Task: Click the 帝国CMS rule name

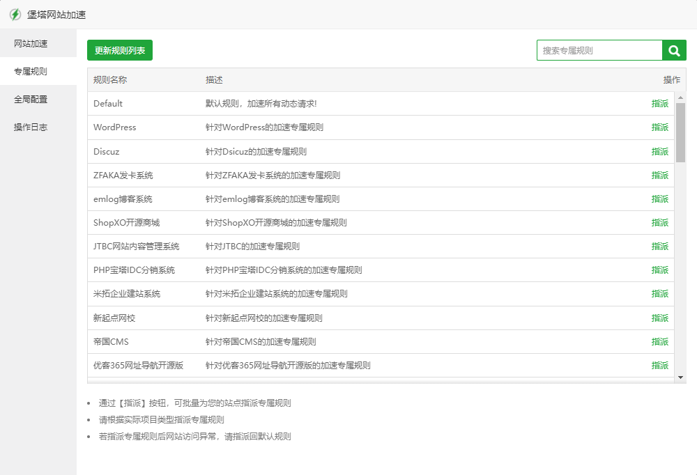Action: [111, 342]
